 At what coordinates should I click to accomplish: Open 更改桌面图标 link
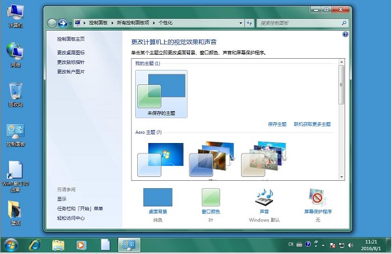pyautogui.click(x=71, y=52)
